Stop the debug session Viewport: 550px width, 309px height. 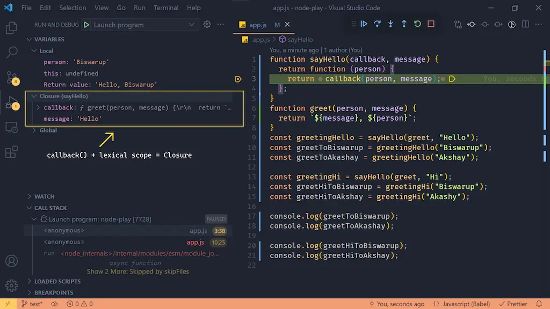point(431,24)
